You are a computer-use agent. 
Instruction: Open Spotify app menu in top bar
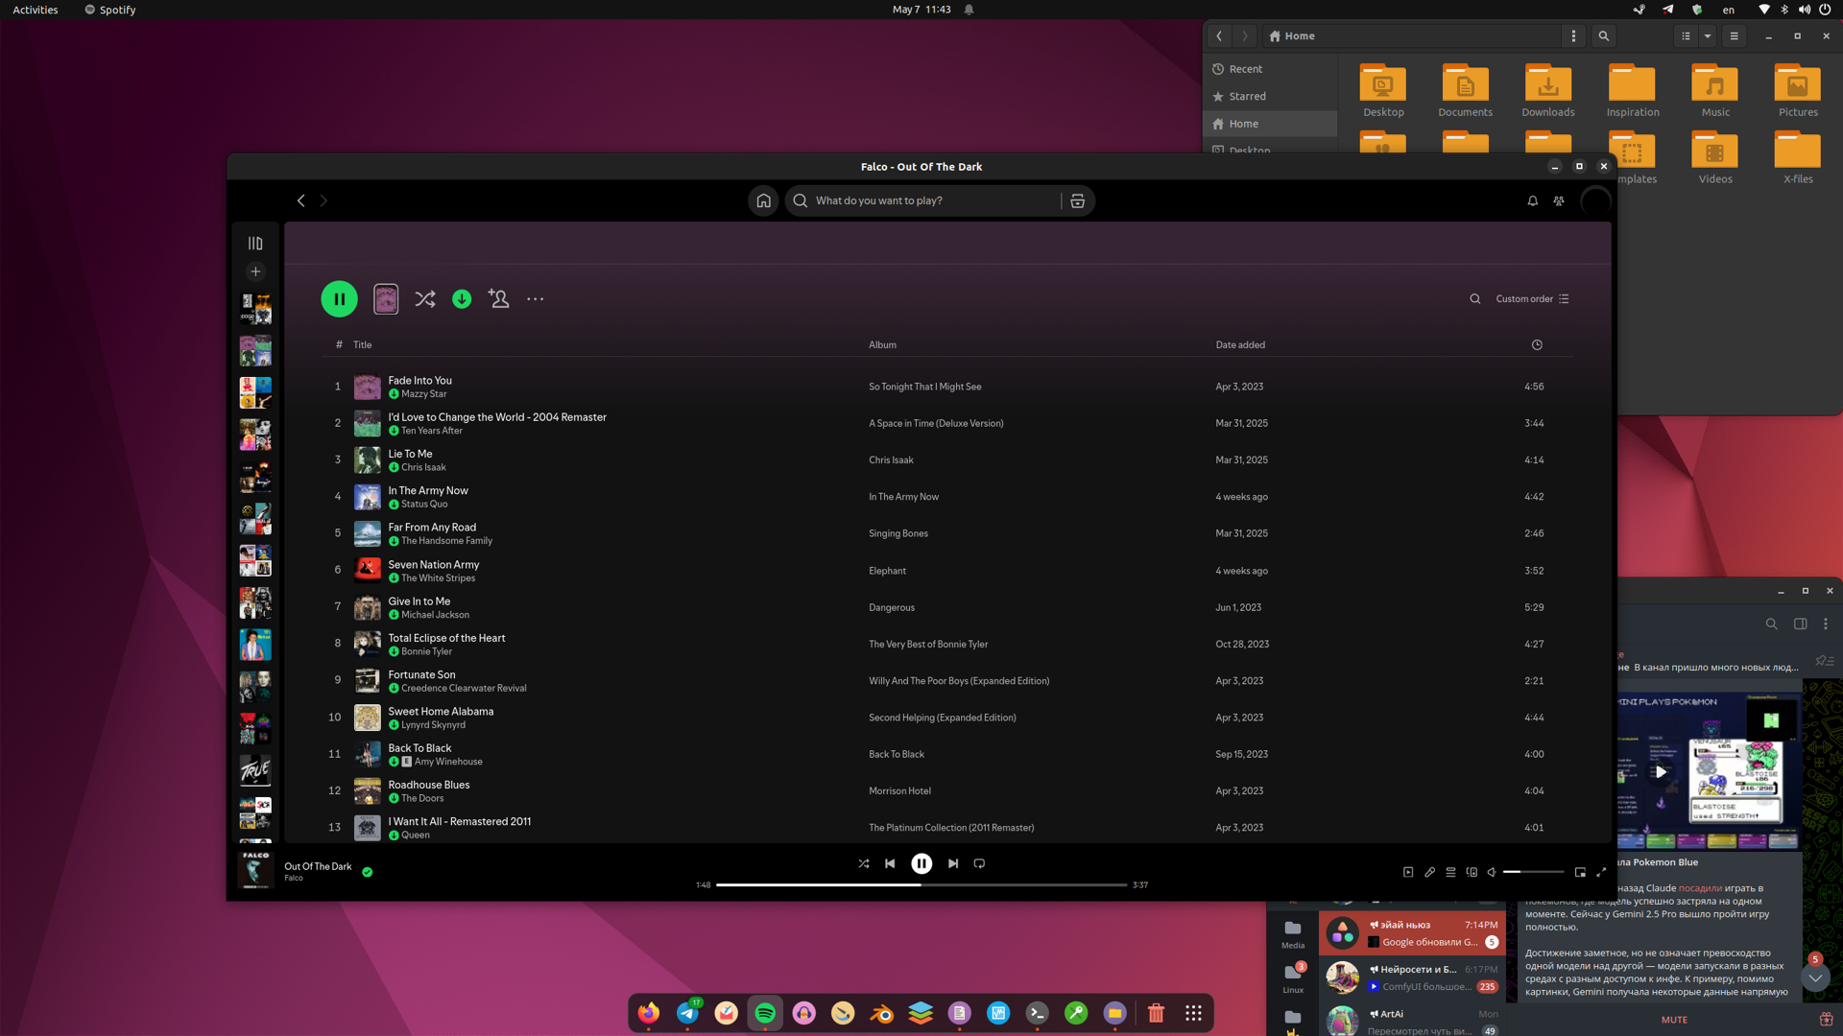(x=109, y=10)
